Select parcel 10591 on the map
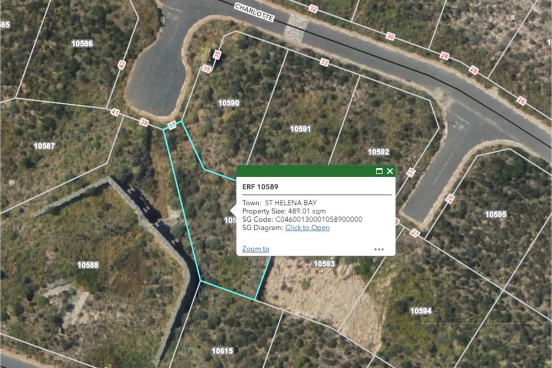This screenshot has height=368, width=552. 300,129
